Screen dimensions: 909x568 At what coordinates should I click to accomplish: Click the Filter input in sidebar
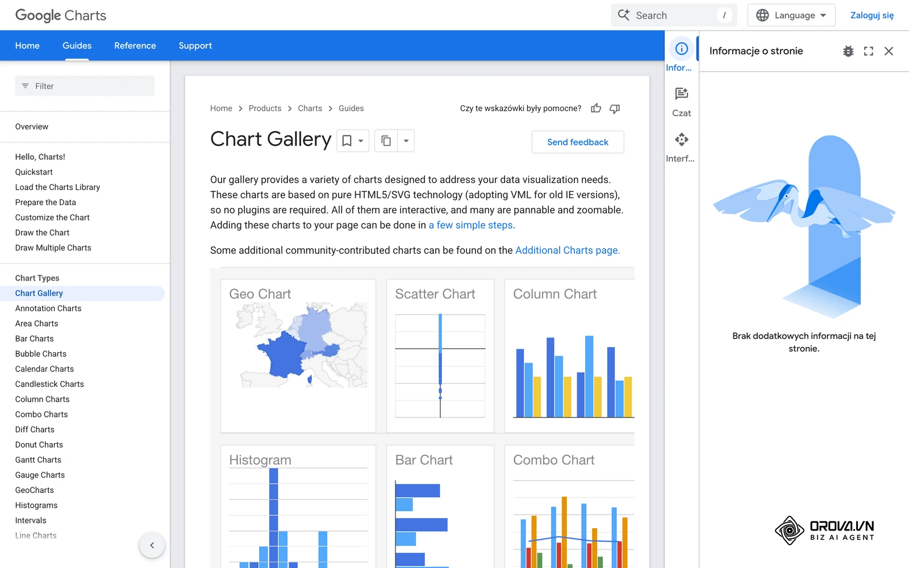pyautogui.click(x=85, y=86)
